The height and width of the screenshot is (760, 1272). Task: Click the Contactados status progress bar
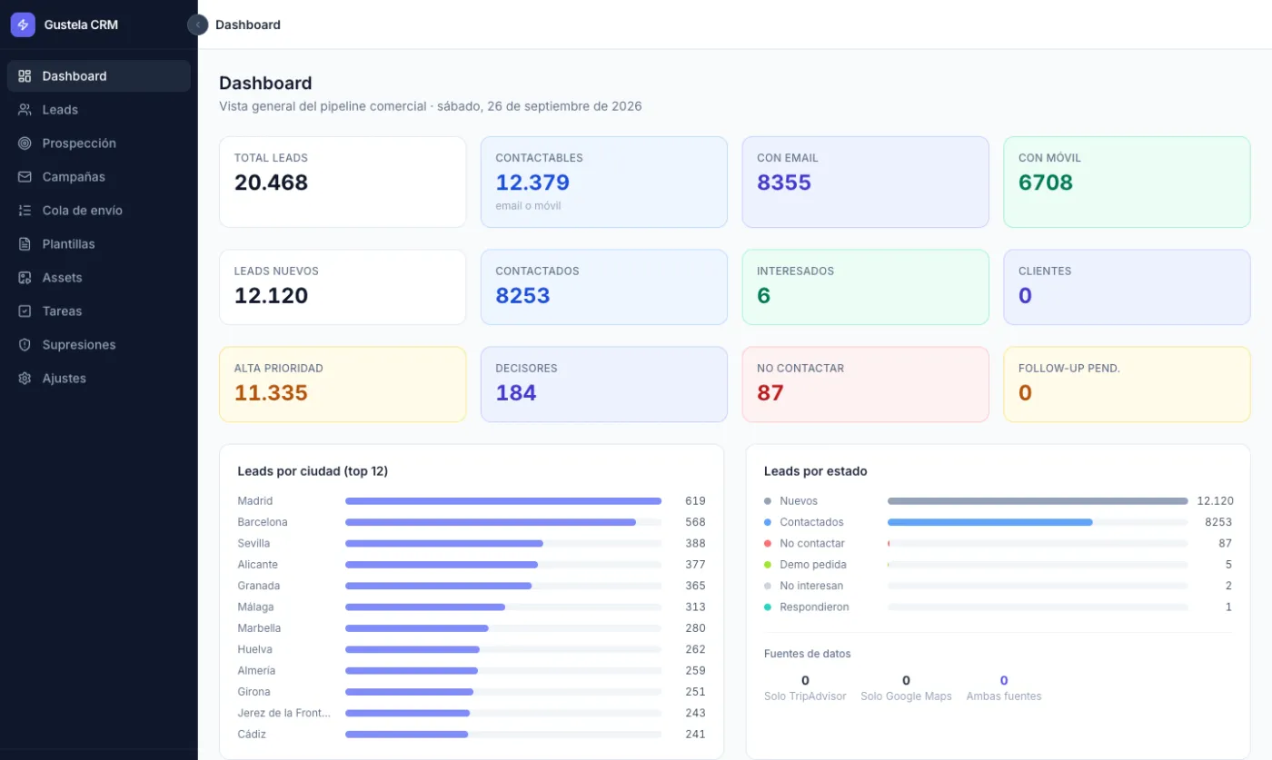(x=1038, y=522)
